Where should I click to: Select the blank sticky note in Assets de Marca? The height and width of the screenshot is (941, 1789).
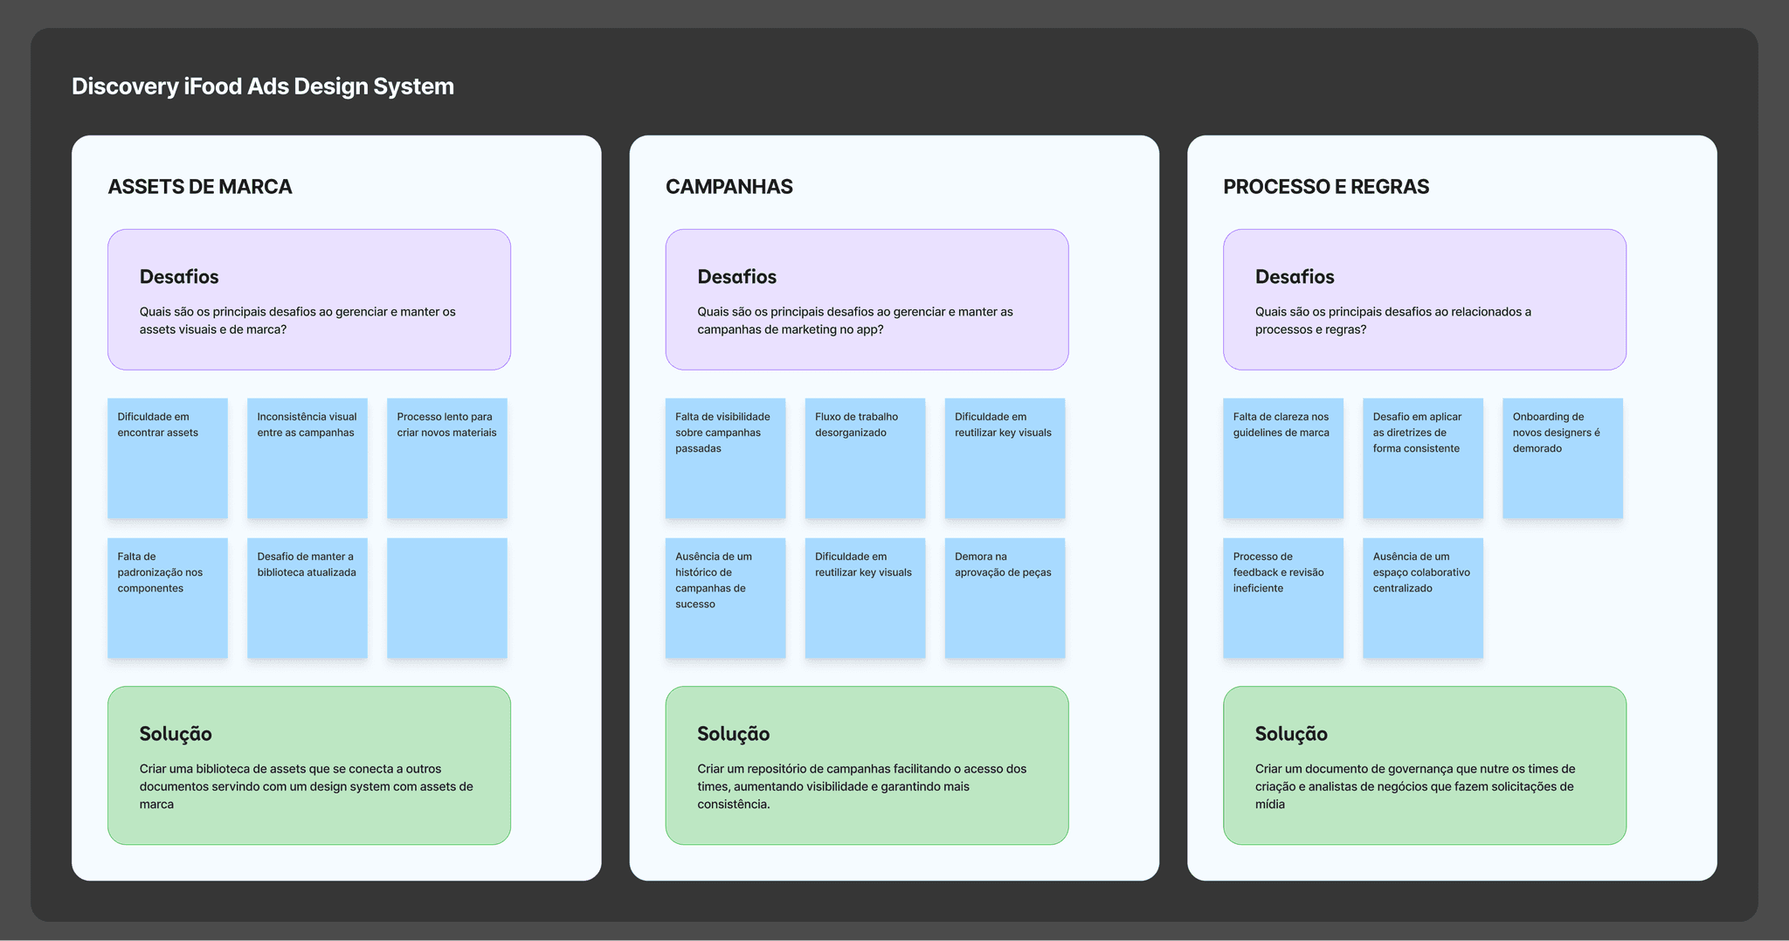[x=447, y=599]
